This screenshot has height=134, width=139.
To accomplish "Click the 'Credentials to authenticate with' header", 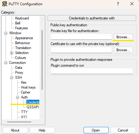I will pyautogui.click(x=92, y=18).
